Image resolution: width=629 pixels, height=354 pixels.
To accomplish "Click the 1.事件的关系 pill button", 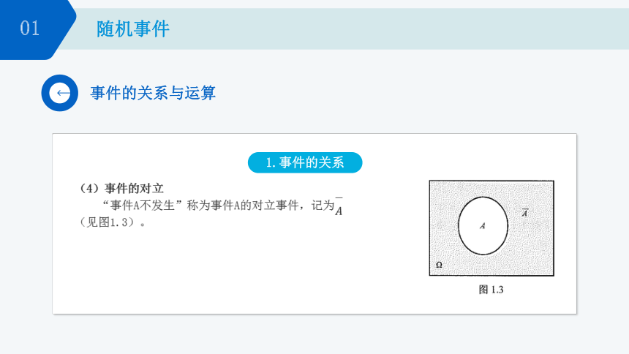I will [x=305, y=162].
